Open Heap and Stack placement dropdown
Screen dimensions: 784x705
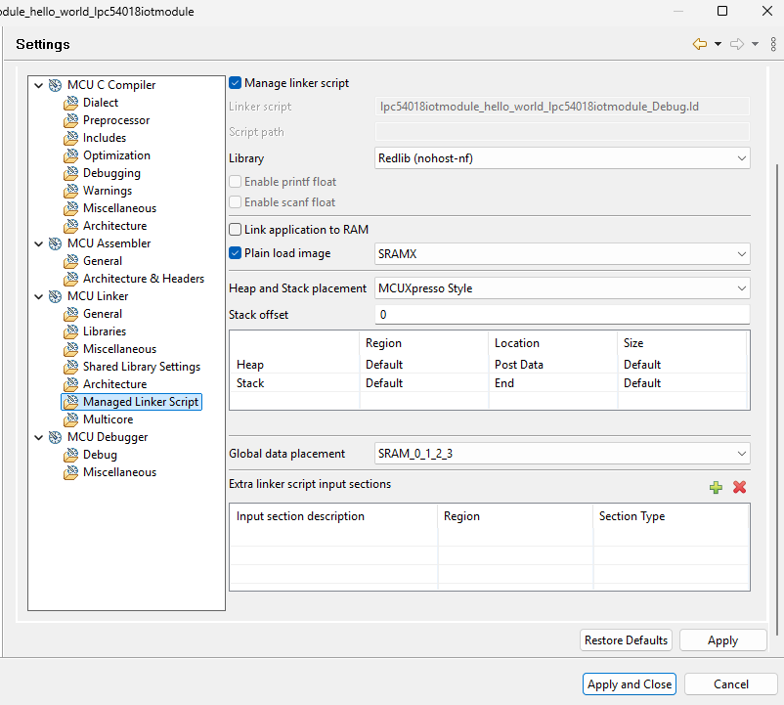coord(562,288)
